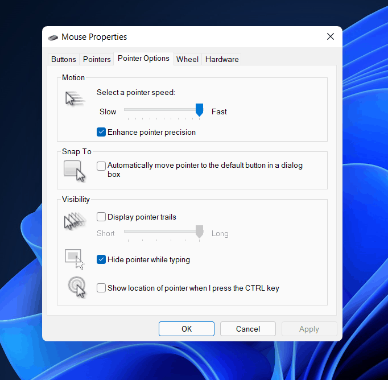Enable Display pointer trails checkbox
This screenshot has height=380, width=388.
(101, 217)
